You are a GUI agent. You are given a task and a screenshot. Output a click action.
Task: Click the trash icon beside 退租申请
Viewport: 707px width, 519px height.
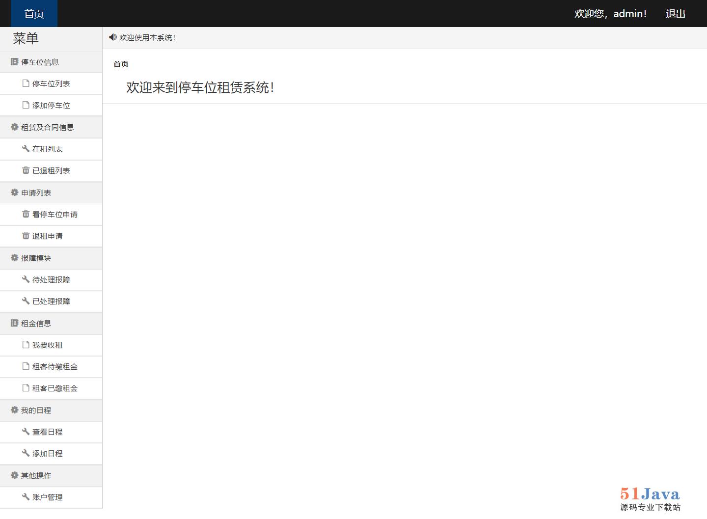point(26,236)
